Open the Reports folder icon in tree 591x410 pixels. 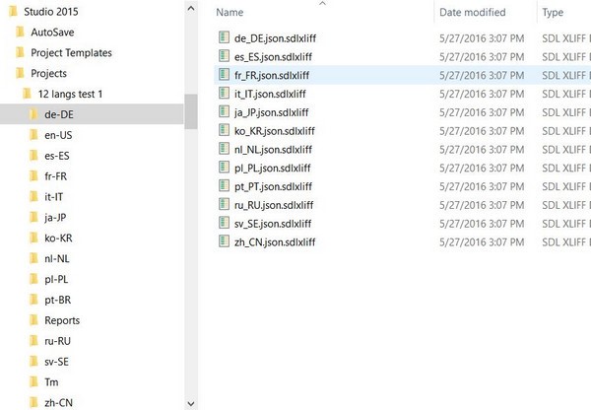point(33,320)
